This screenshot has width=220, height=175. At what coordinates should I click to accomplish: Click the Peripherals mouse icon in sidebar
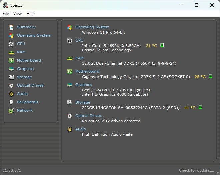pos(11,102)
